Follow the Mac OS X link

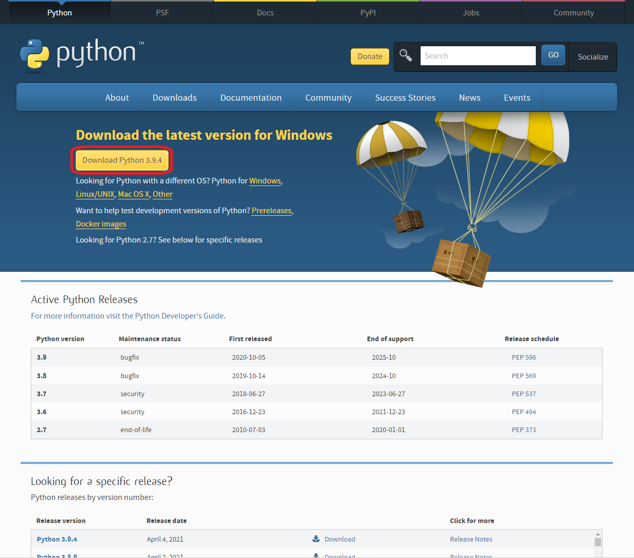(x=134, y=194)
